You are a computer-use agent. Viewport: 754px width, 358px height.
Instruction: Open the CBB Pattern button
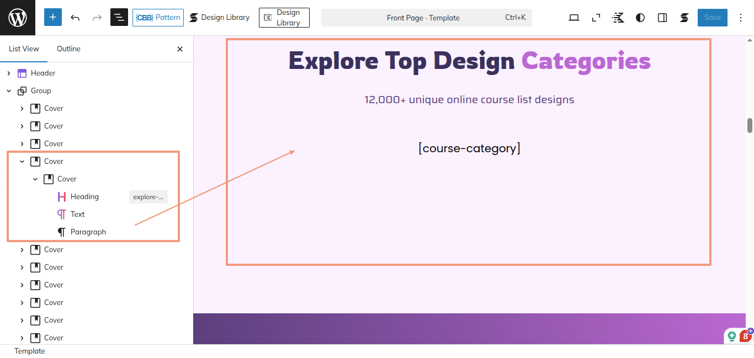point(158,18)
